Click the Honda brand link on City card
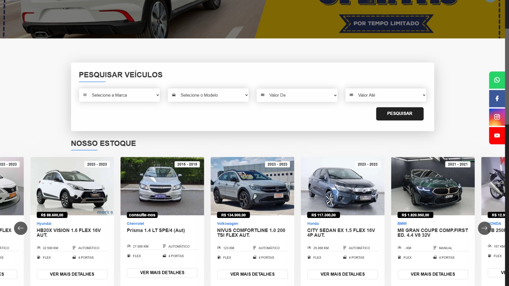Image resolution: width=509 pixels, height=286 pixels. pyautogui.click(x=313, y=224)
